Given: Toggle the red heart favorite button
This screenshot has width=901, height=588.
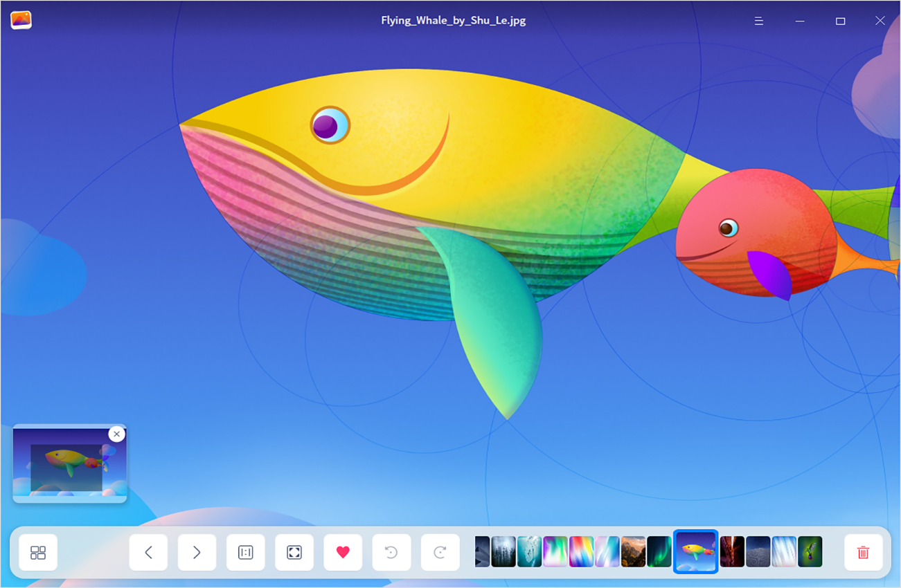Looking at the screenshot, I should pyautogui.click(x=343, y=553).
